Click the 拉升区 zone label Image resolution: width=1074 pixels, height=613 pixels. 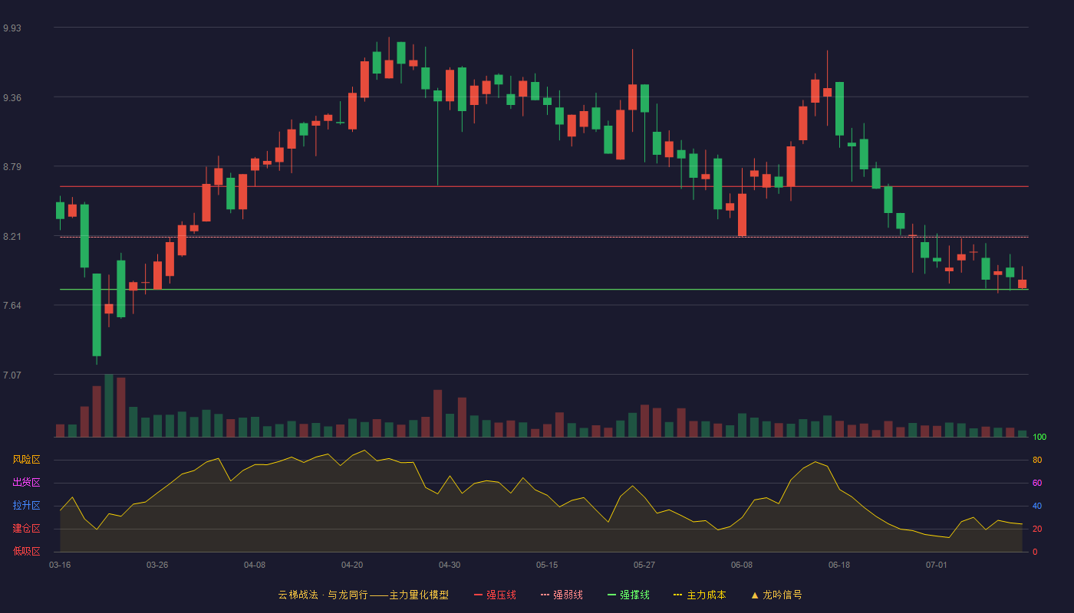click(x=26, y=506)
